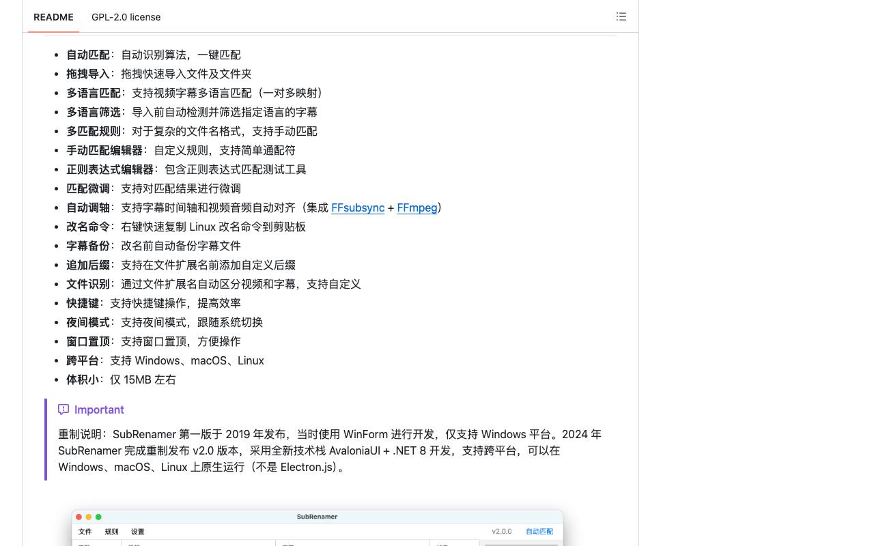The height and width of the screenshot is (546, 874).
Task: Open the README outline icon
Action: (621, 16)
